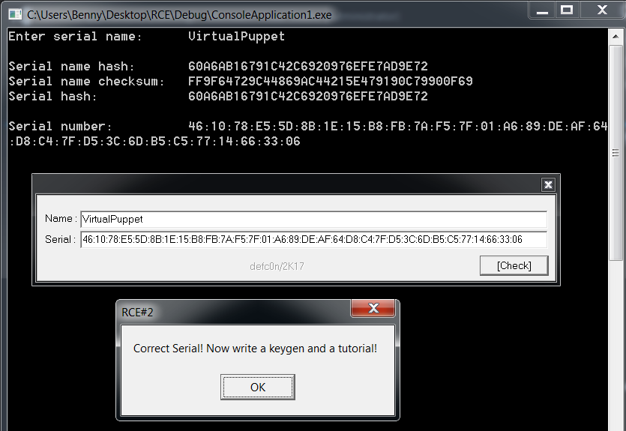Click the Serial name checksum value in console
Image resolution: width=626 pixels, height=431 pixels.
point(330,81)
